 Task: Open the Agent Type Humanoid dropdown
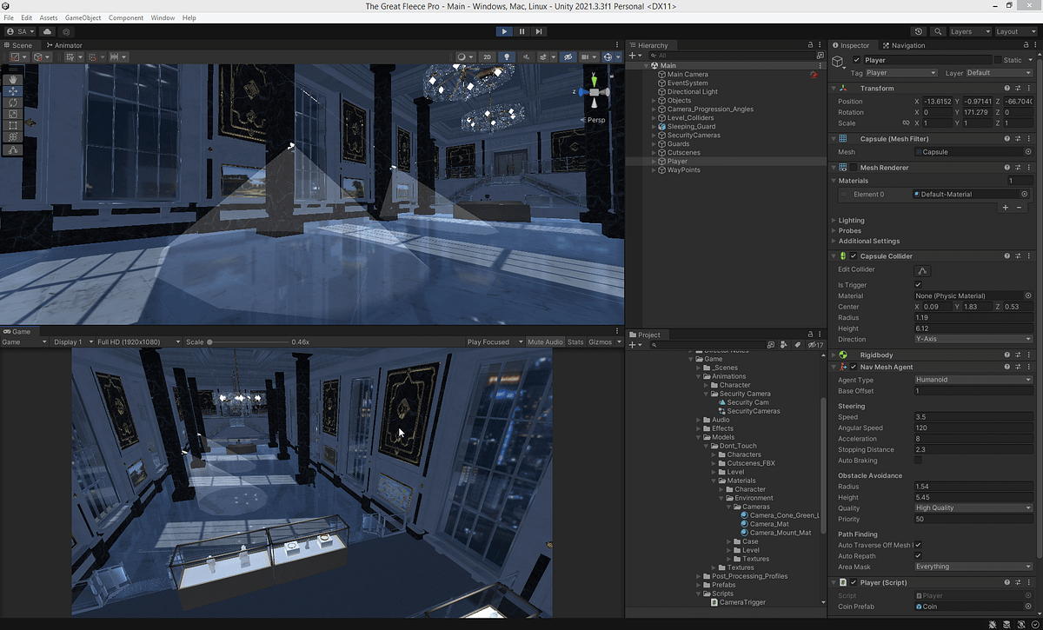973,379
